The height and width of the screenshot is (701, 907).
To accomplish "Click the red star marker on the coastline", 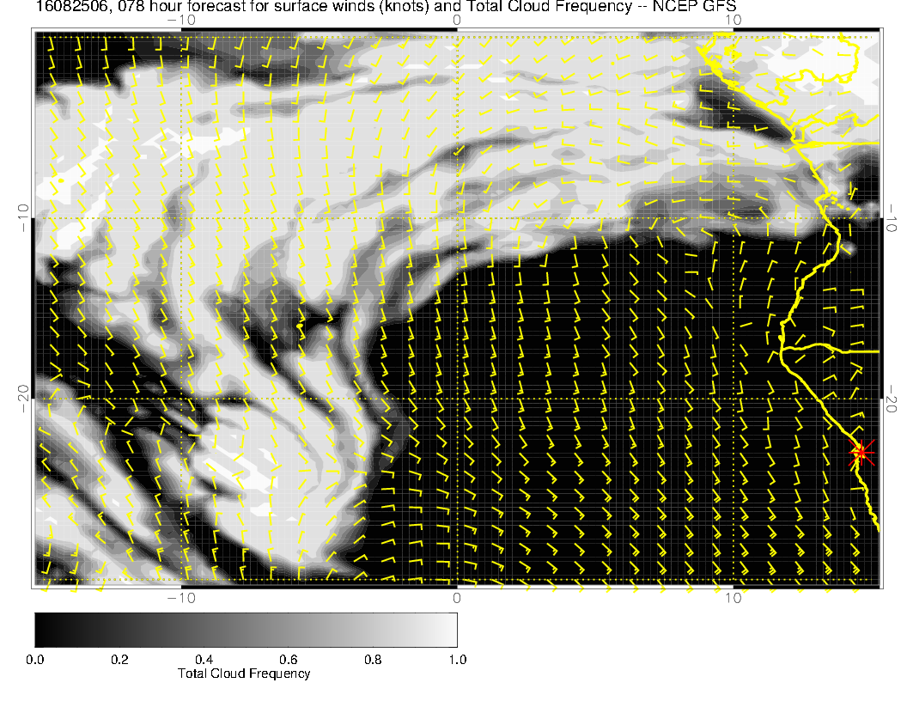I will pos(861,452).
